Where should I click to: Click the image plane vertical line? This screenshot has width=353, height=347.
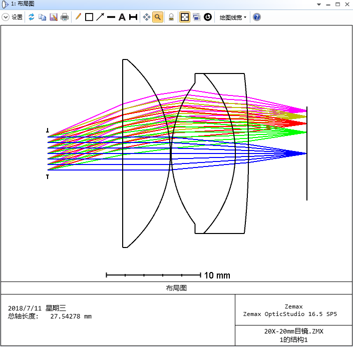tap(306, 153)
